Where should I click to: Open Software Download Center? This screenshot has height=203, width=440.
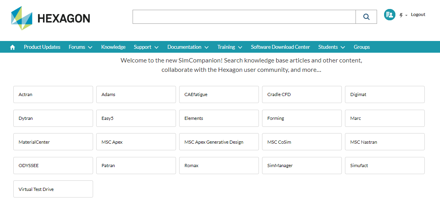point(280,47)
